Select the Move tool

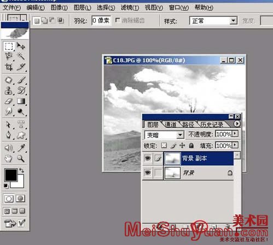click(x=21, y=46)
